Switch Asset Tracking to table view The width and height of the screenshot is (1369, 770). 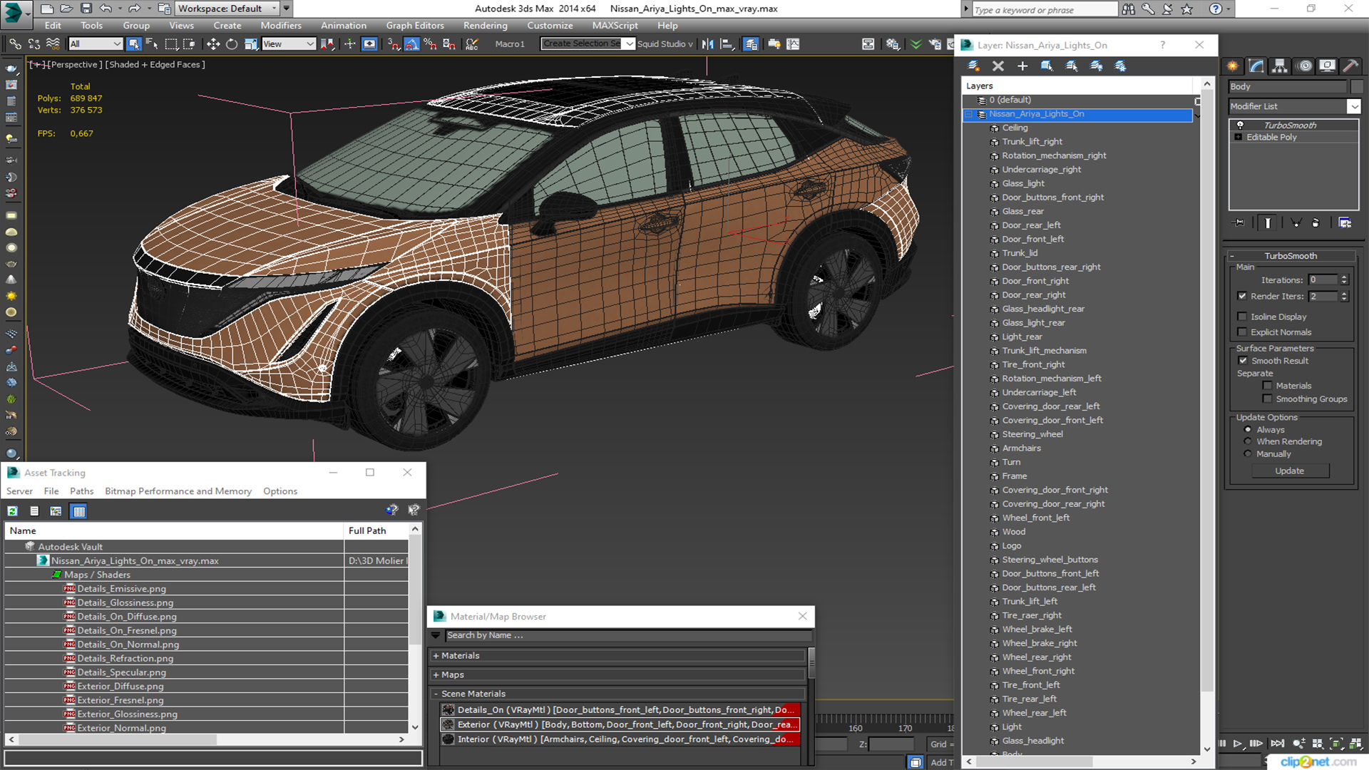pyautogui.click(x=78, y=510)
